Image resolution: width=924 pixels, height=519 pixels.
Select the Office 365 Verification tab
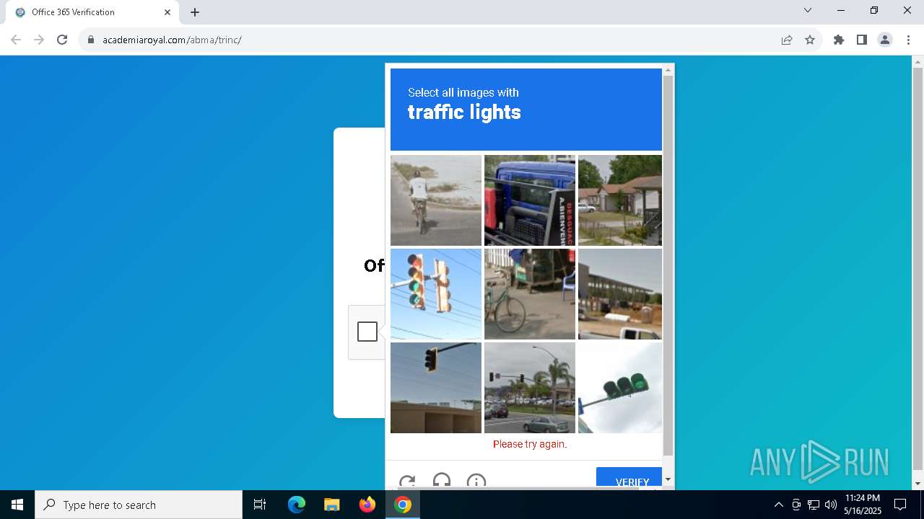pyautogui.click(x=94, y=12)
